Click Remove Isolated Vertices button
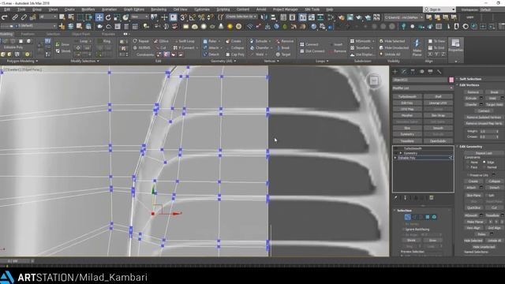The height and width of the screenshot is (284, 505). tap(484, 118)
